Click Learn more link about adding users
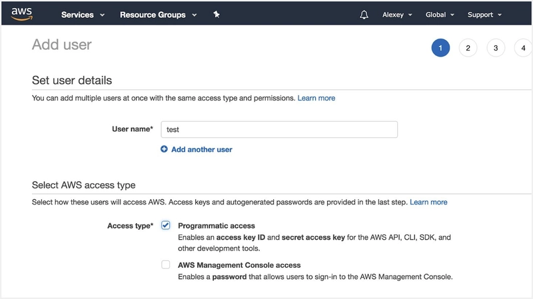 pyautogui.click(x=316, y=98)
